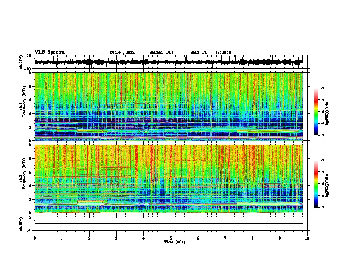
Task: Click the "-3" label on ch.2 color scale
Action: point(322,160)
